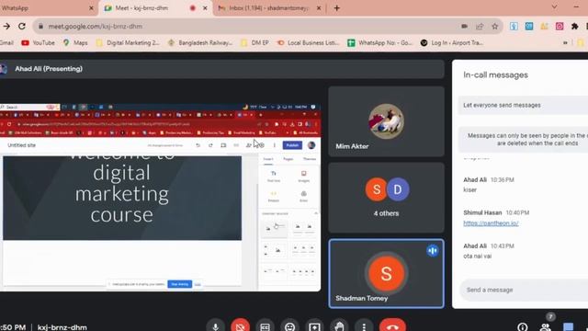Click the Ahad Ali (Presenting) header
The height and width of the screenshot is (331, 588).
[x=49, y=69]
